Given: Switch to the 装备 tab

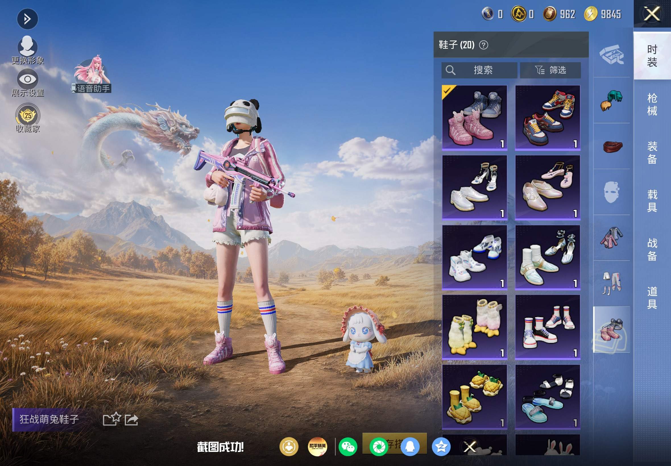Looking at the screenshot, I should [652, 153].
